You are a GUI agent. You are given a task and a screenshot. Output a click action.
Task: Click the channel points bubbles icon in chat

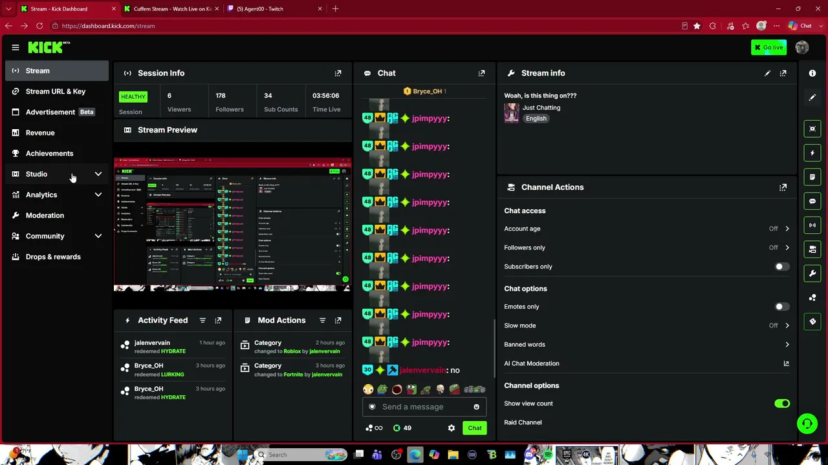(369, 428)
